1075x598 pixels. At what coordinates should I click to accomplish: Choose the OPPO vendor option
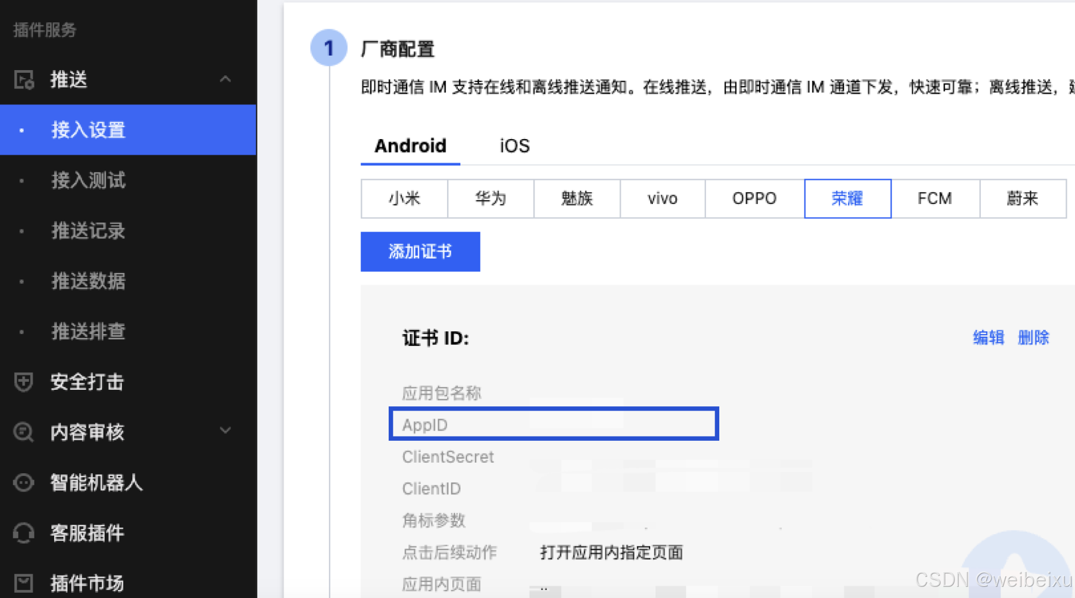pyautogui.click(x=754, y=199)
